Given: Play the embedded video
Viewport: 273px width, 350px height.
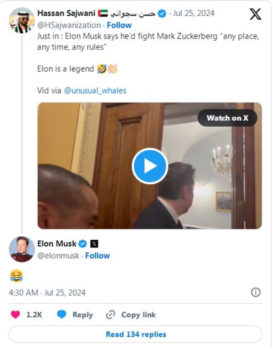Looking at the screenshot, I should coord(150,166).
